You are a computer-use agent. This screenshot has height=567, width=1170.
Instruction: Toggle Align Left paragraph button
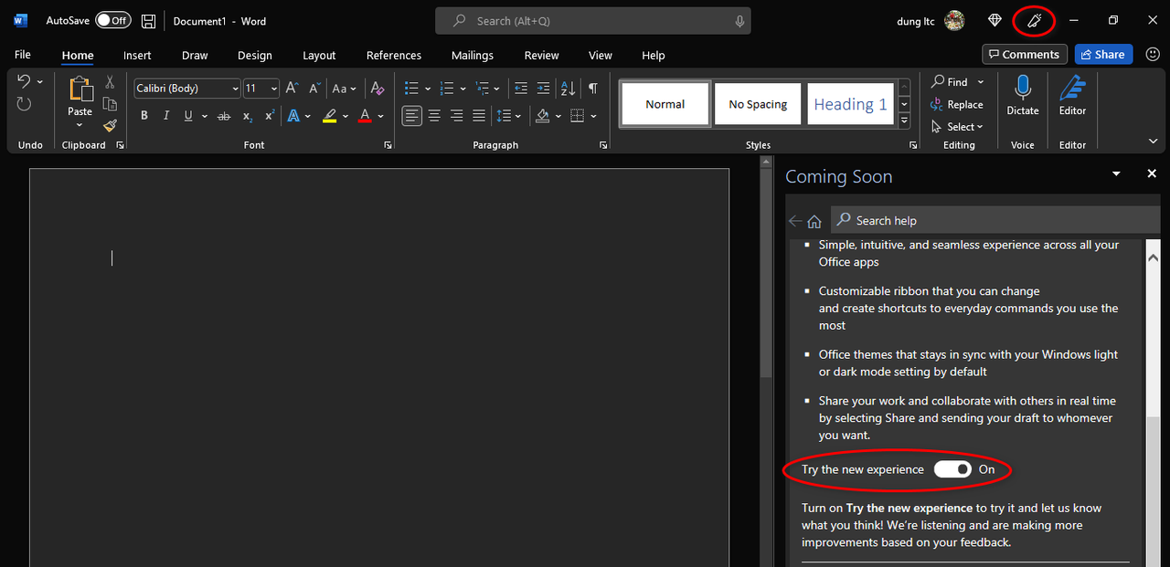pyautogui.click(x=412, y=116)
